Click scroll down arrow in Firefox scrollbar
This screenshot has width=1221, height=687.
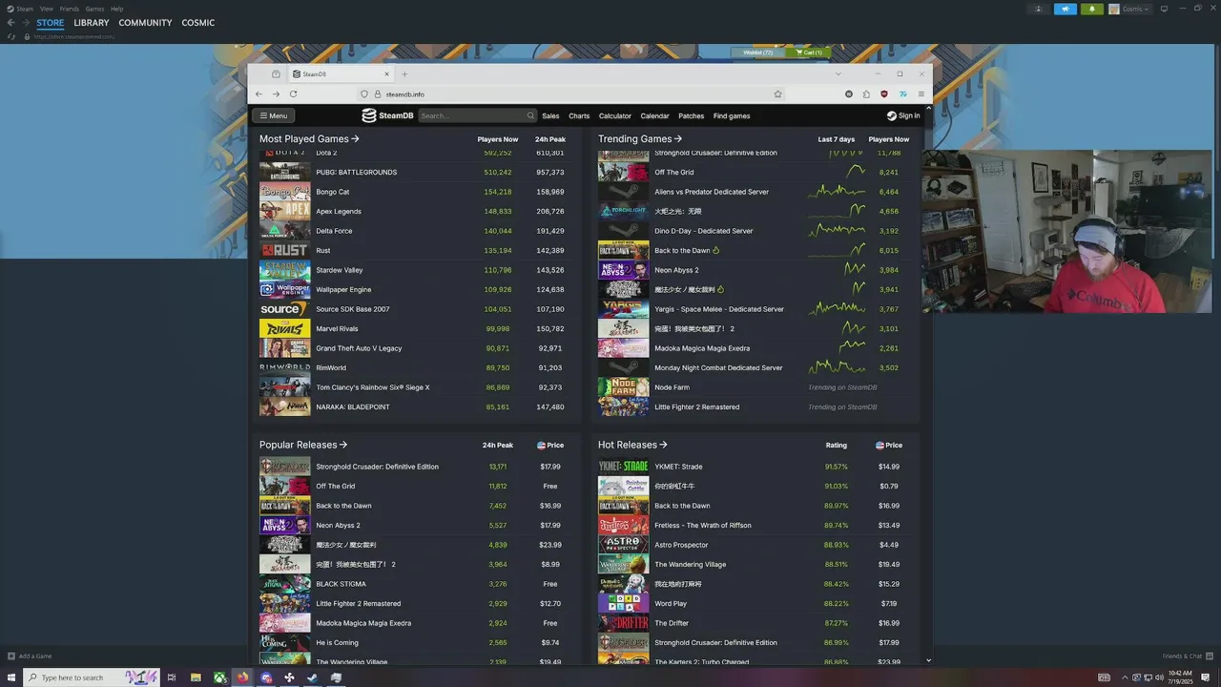click(928, 660)
